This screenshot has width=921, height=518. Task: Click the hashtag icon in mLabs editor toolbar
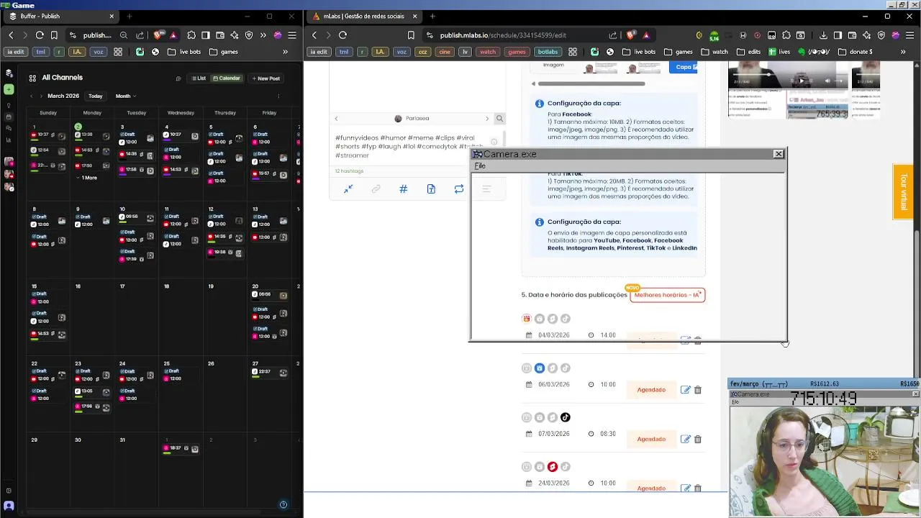click(x=403, y=189)
